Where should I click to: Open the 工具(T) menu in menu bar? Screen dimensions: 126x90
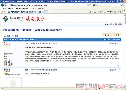(34, 8)
